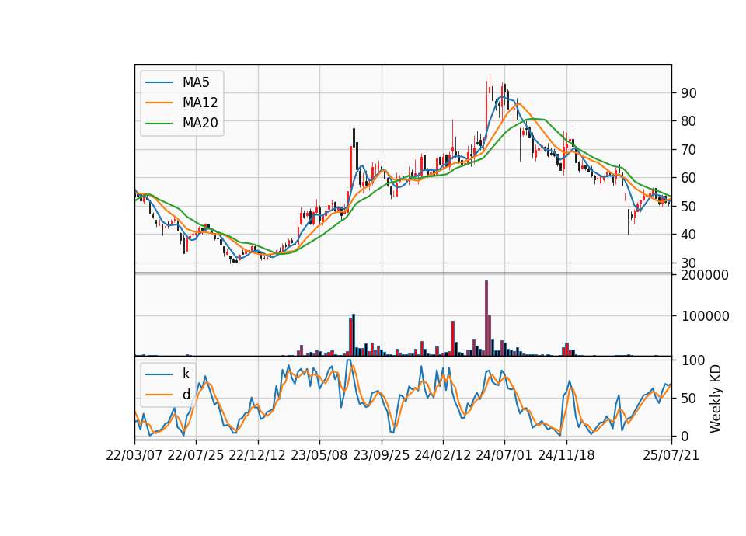Click the orange MA12 legend line swatch
Image resolution: width=746 pixels, height=536 pixels.
point(159,103)
